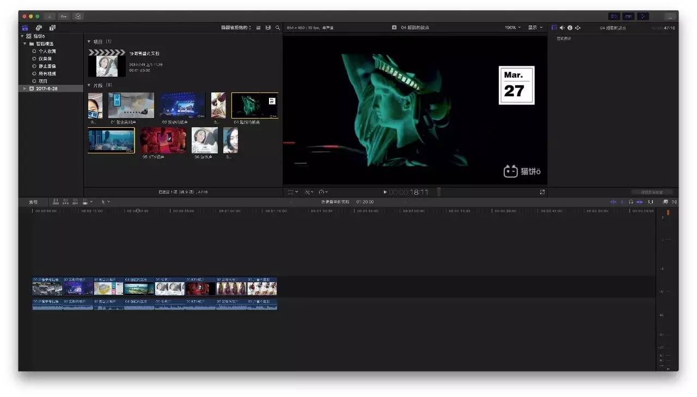Collapse the 片段 section in browser
Viewport: 697px width, 397px height.
click(89, 85)
